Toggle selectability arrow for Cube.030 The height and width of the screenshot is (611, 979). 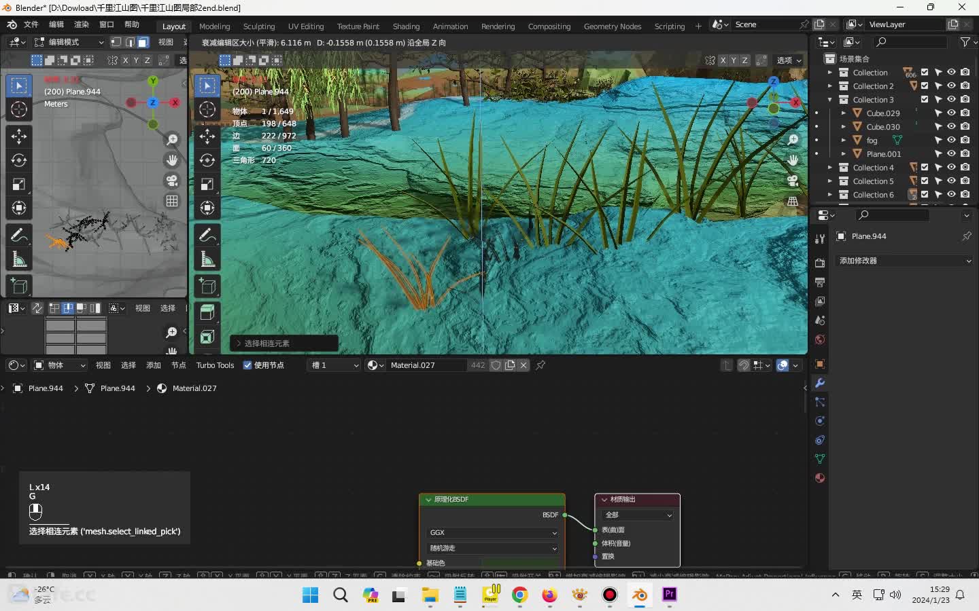pyautogui.click(x=938, y=126)
